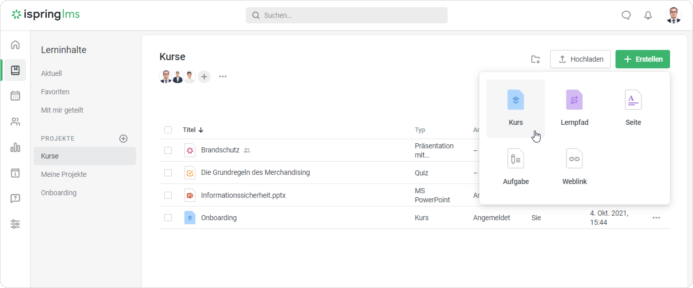Choose Weblink from the create menu
Viewport: 693px width, 288px height.
tap(574, 167)
